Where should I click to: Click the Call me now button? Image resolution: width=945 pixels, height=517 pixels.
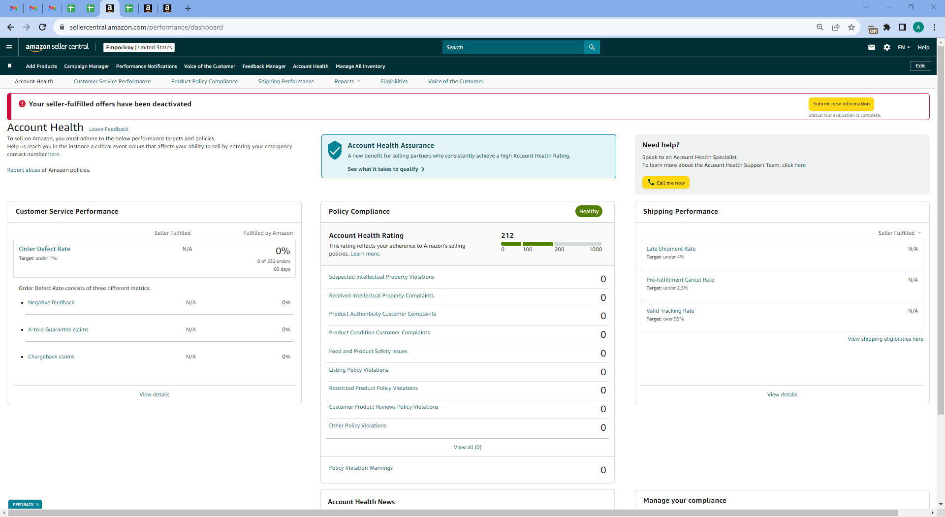point(666,183)
